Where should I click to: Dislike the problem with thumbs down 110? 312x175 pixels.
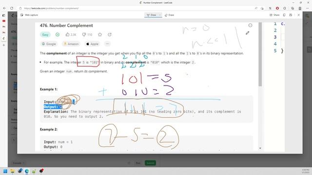pos(87,35)
